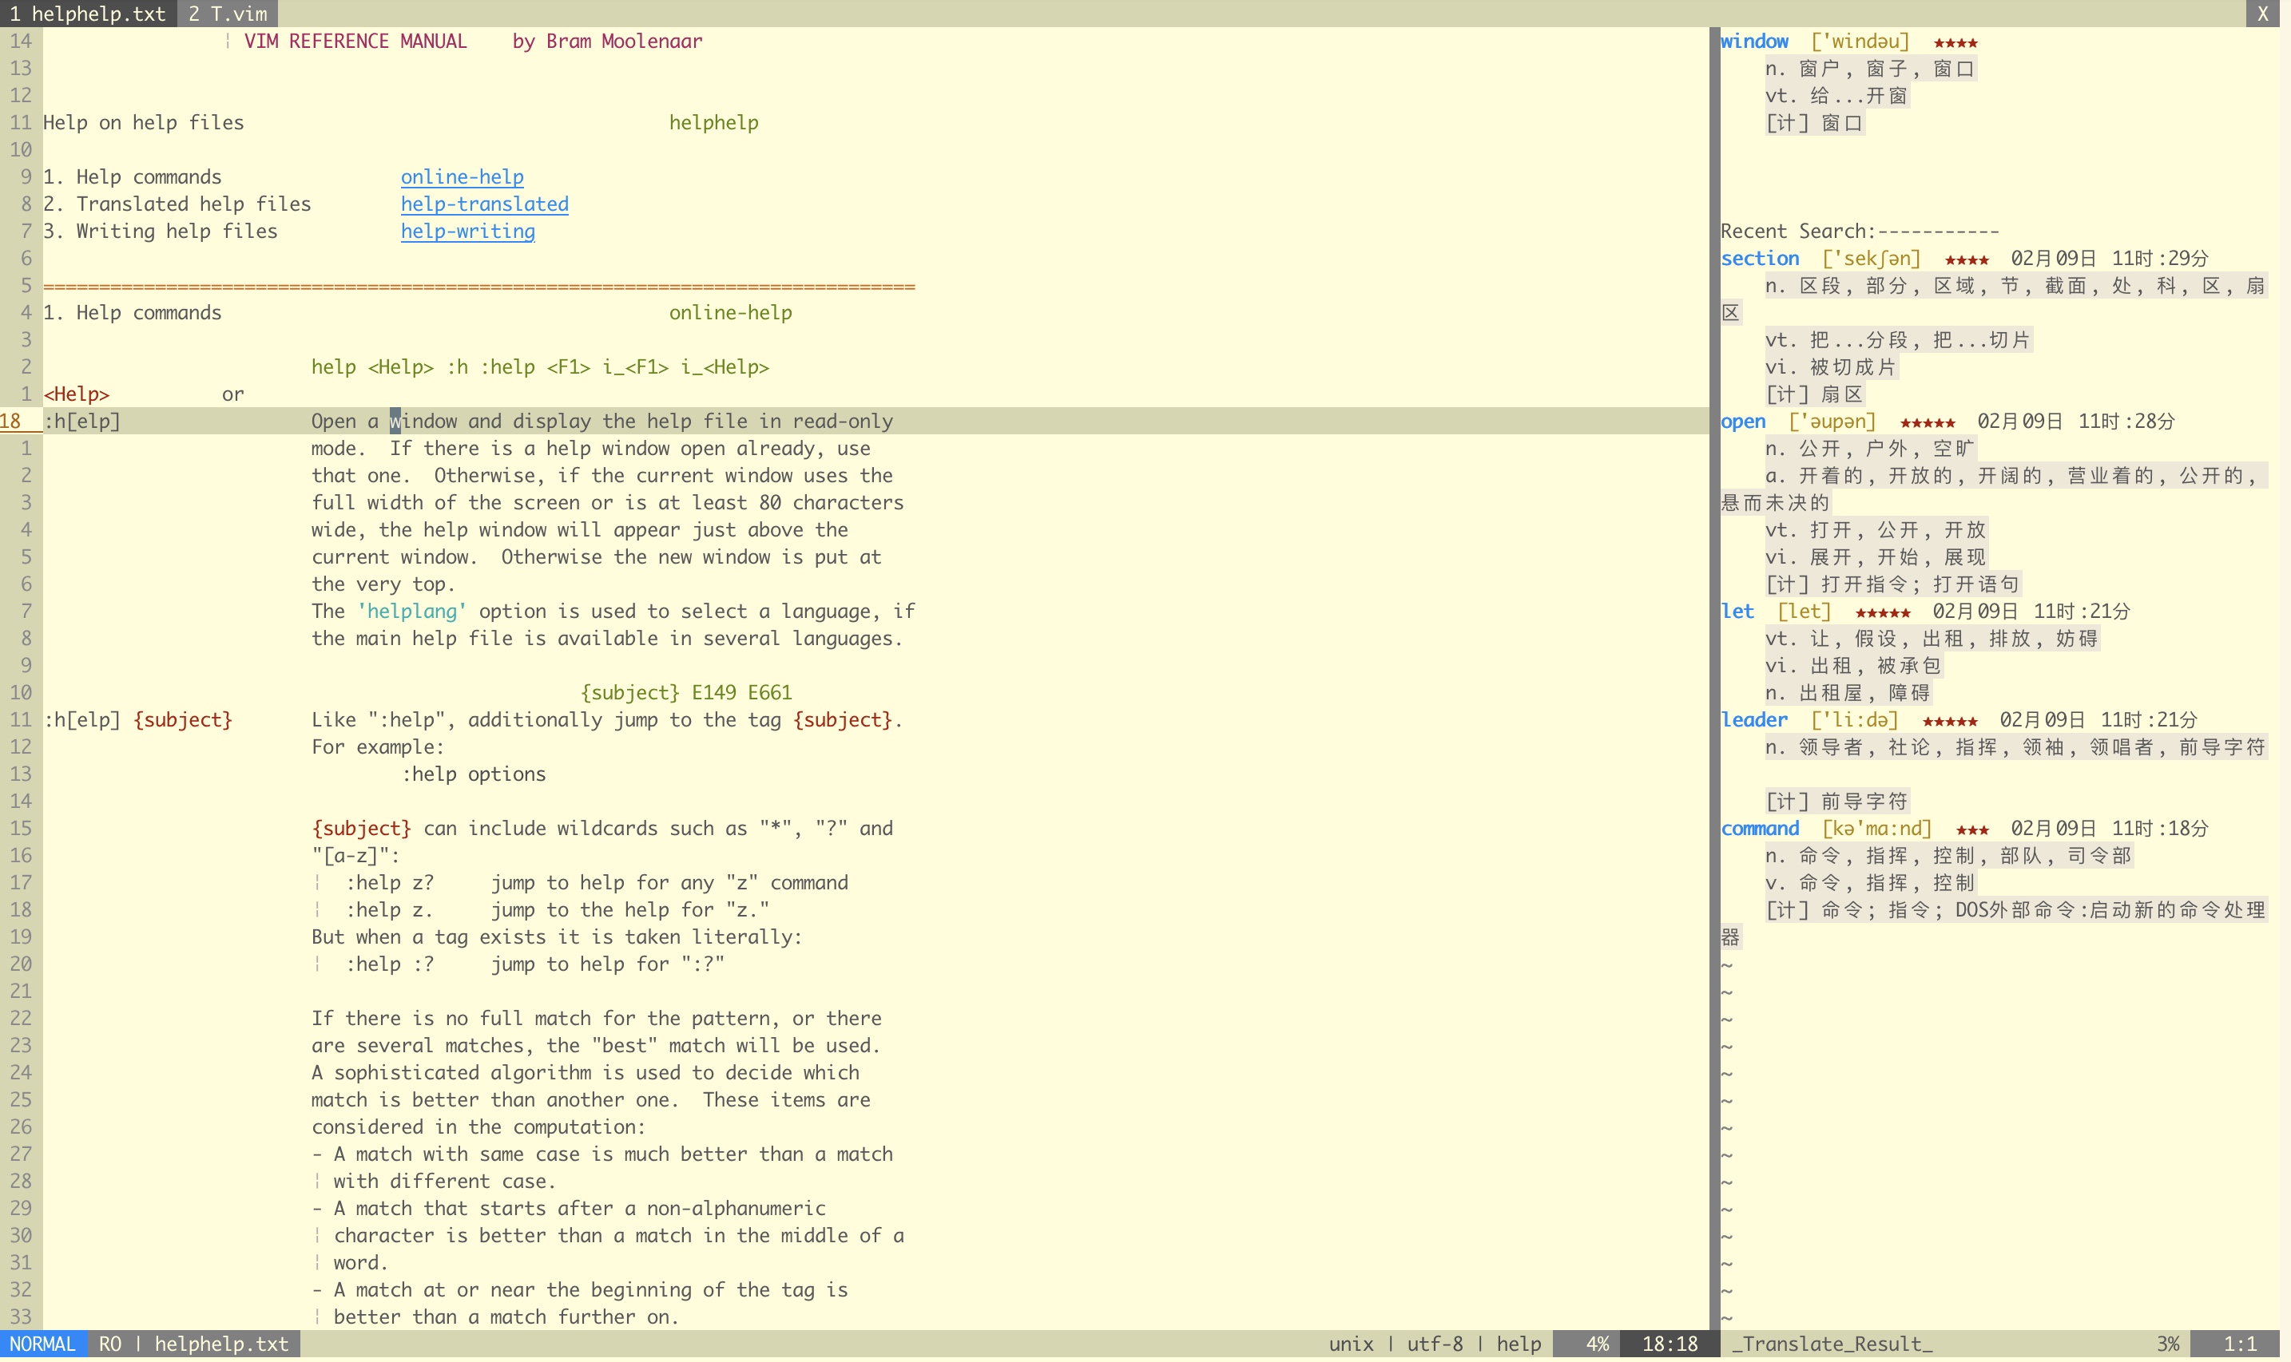Click the 'RO | helphelp.txt' statusline segment
The image size is (2291, 1362).
click(x=194, y=1344)
